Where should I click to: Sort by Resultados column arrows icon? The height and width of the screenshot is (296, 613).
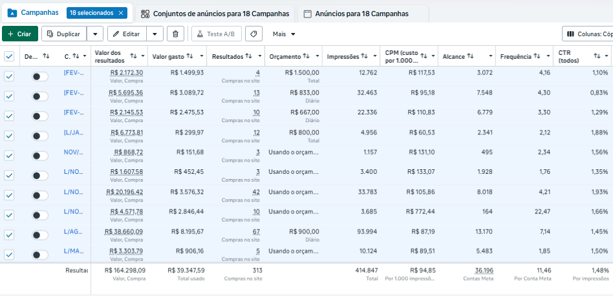248,56
